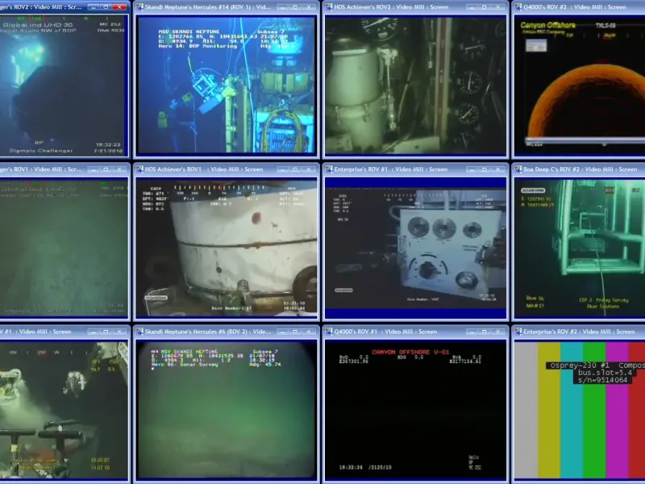Maximize the HOS Achiever's ROV2 window
The image size is (645, 484).
point(485,7)
